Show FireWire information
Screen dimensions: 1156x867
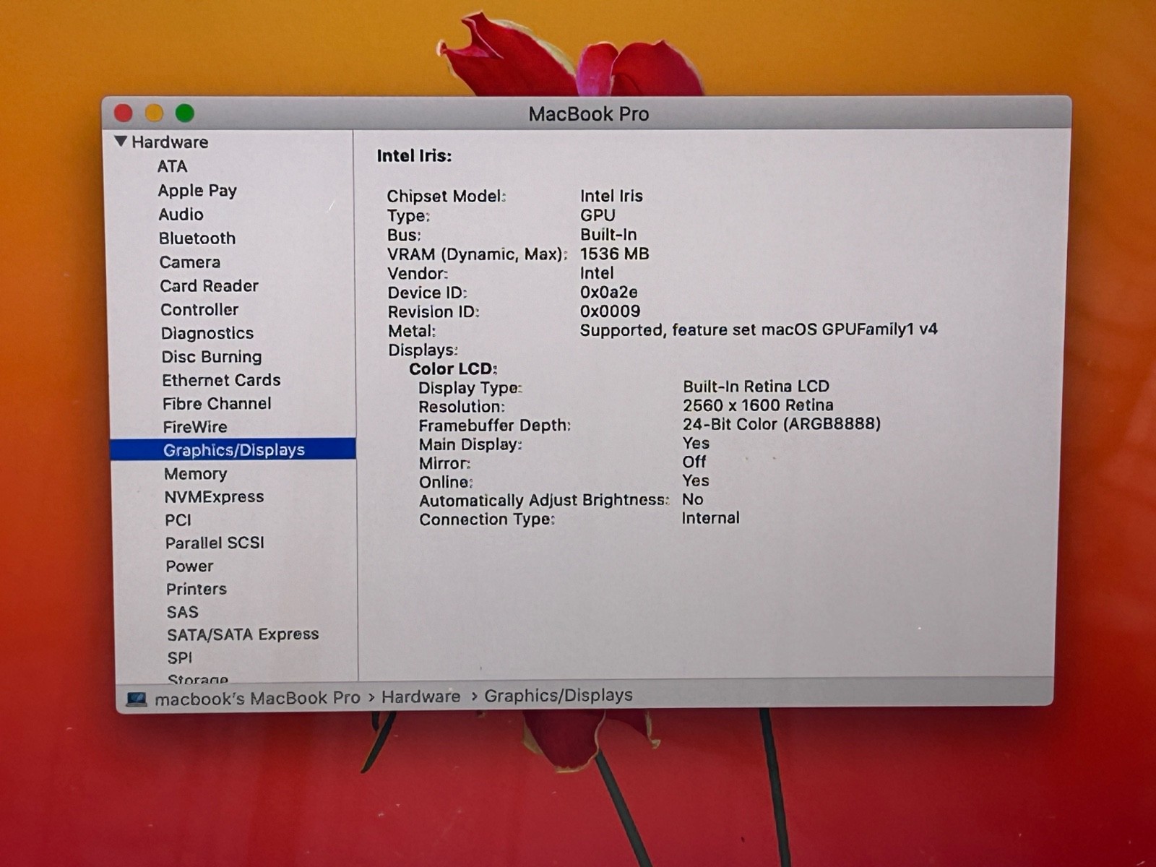tap(195, 427)
